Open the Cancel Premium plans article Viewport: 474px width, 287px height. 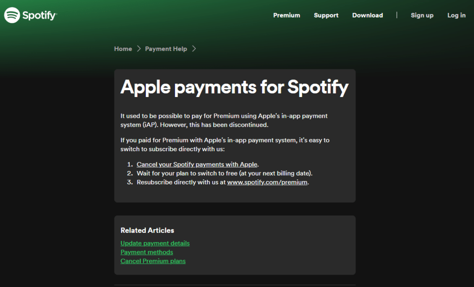point(153,261)
